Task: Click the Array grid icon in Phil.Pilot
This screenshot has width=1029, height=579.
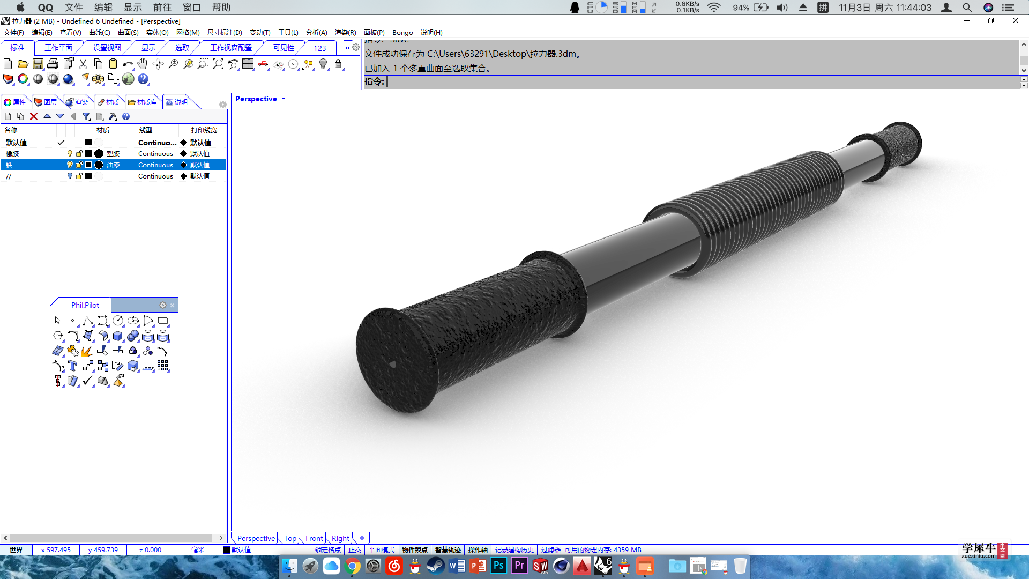Action: [163, 366]
